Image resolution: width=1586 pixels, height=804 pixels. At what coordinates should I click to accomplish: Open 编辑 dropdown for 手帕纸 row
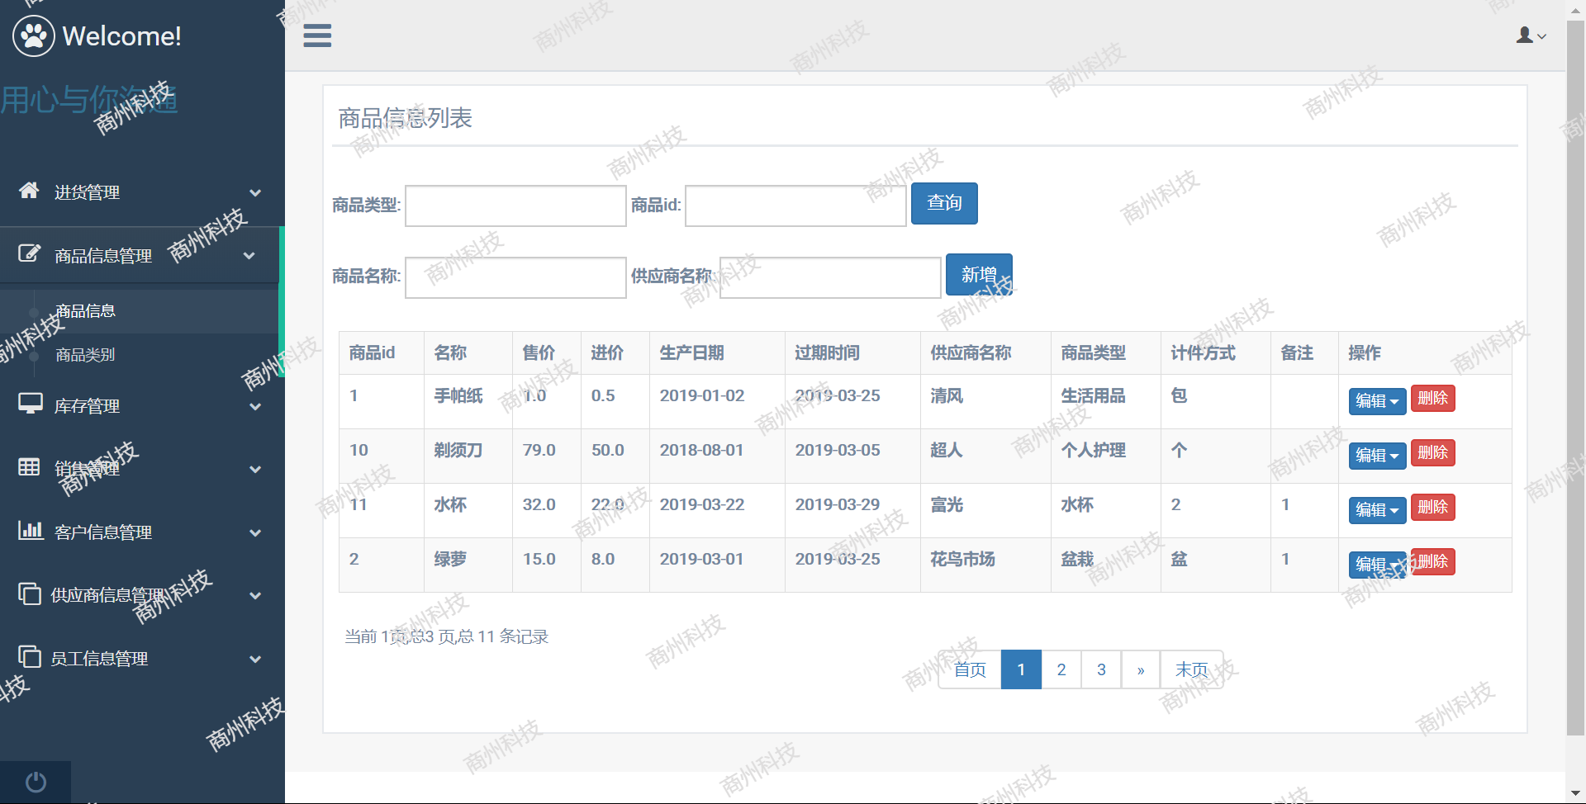click(x=1377, y=401)
